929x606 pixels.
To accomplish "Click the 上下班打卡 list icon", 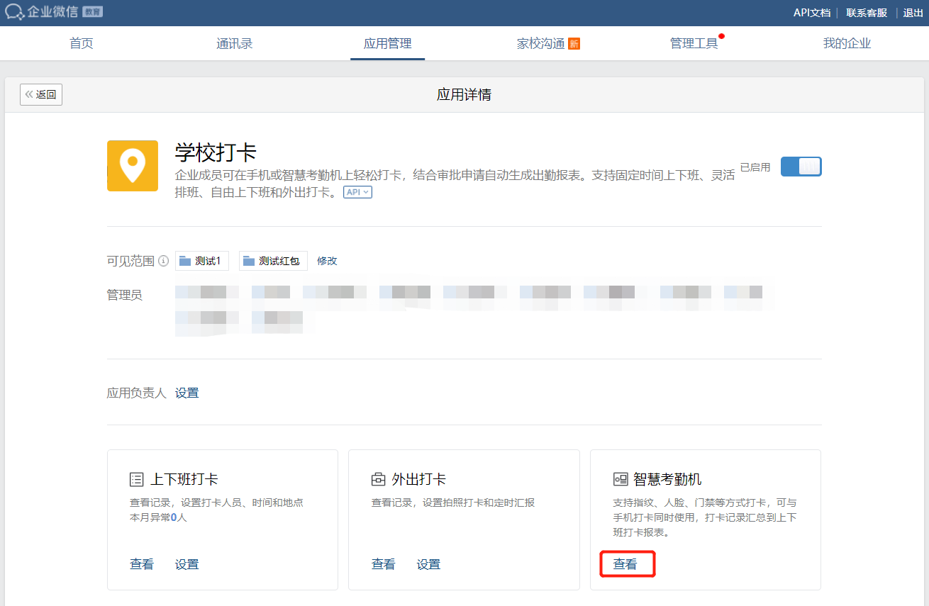I will pyautogui.click(x=137, y=480).
